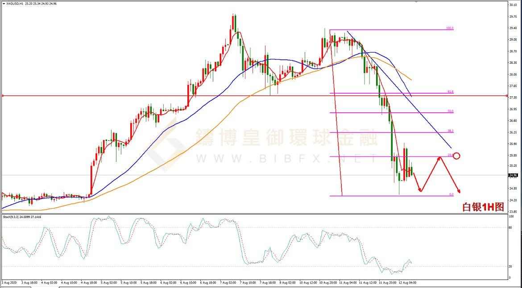Image resolution: width=522 pixels, height=288 pixels.
Task: Select the Fibonacci 61.8 level label
Action: click(450, 91)
